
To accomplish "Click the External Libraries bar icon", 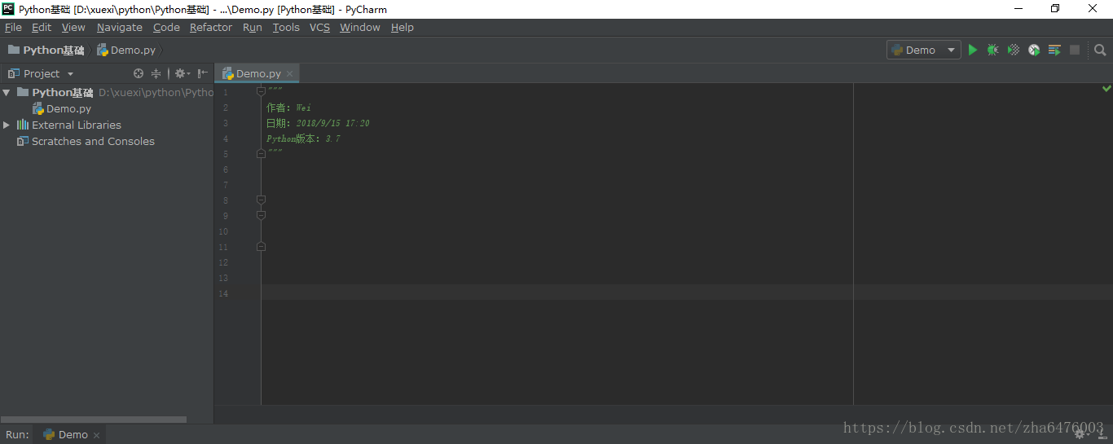I will point(23,125).
